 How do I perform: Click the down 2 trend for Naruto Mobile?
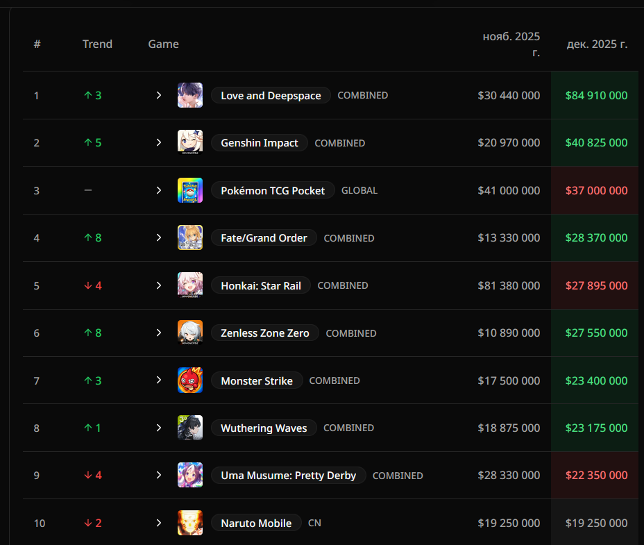(92, 523)
